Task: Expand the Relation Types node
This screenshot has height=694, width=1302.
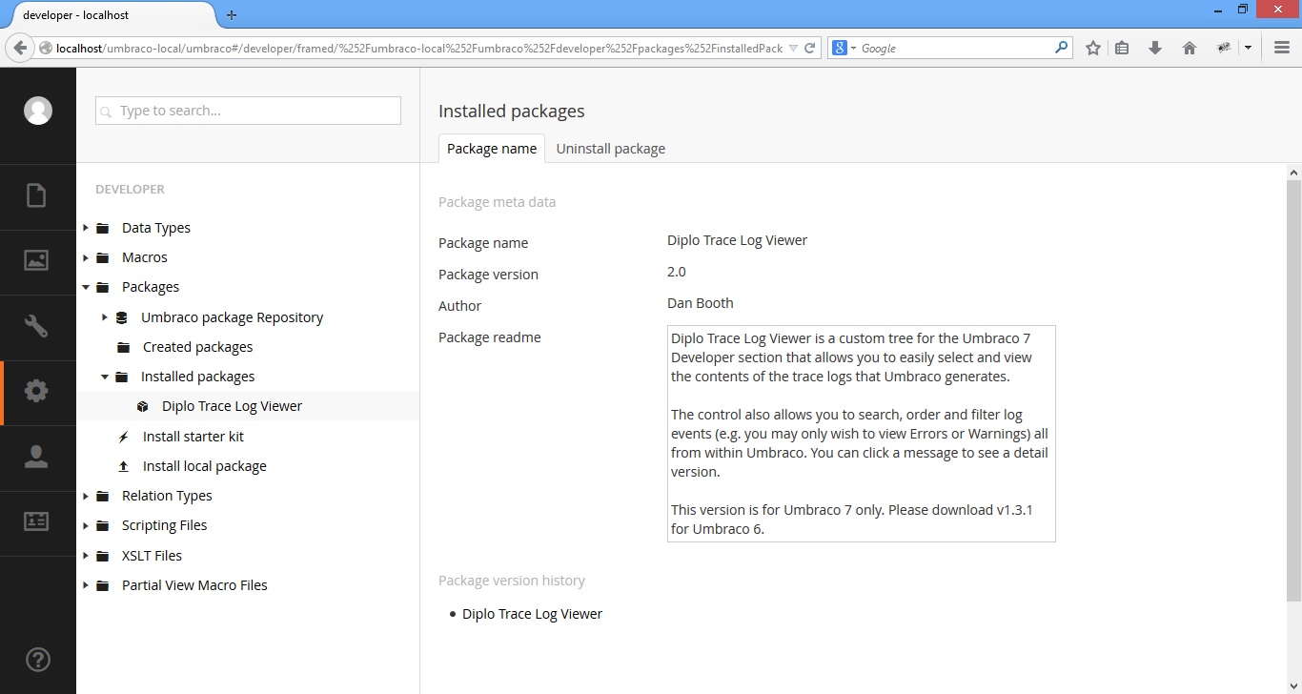Action: click(x=86, y=496)
